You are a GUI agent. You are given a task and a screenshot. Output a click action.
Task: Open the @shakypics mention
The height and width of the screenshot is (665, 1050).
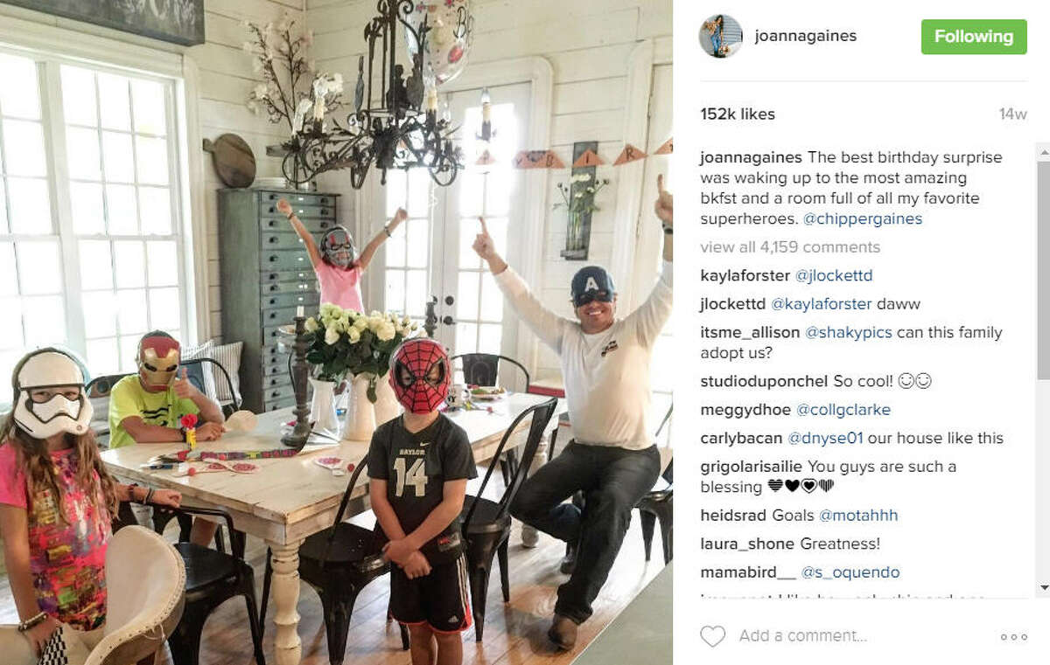(850, 332)
